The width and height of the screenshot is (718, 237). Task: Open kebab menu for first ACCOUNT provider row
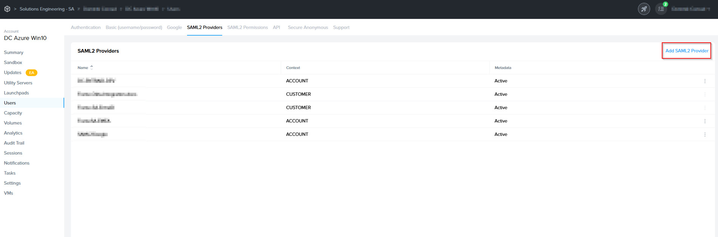[x=704, y=81]
